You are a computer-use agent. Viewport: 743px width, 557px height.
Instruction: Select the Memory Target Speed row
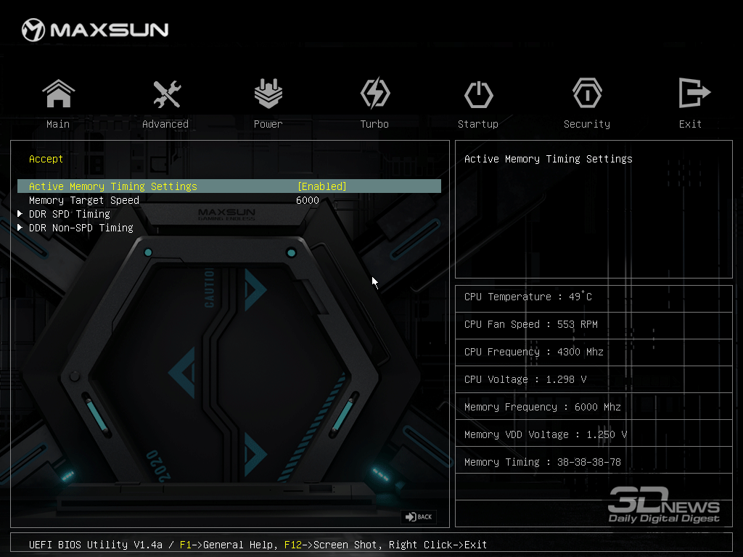click(229, 200)
